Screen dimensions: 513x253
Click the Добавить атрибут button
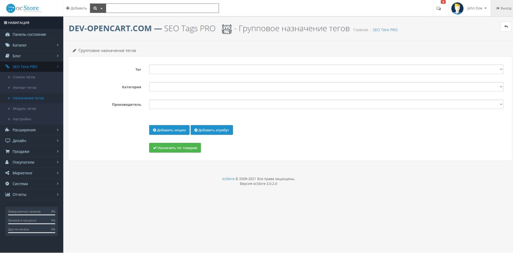click(212, 130)
